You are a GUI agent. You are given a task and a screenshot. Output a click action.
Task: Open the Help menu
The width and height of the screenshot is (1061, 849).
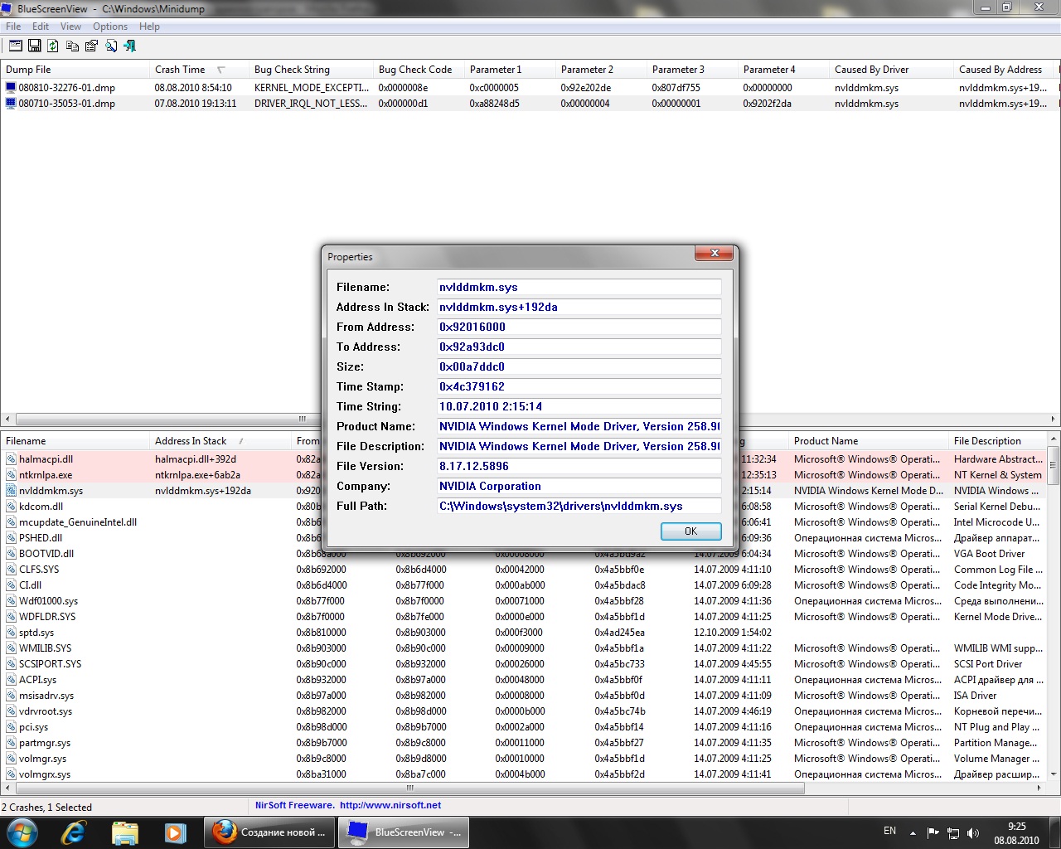point(149,27)
